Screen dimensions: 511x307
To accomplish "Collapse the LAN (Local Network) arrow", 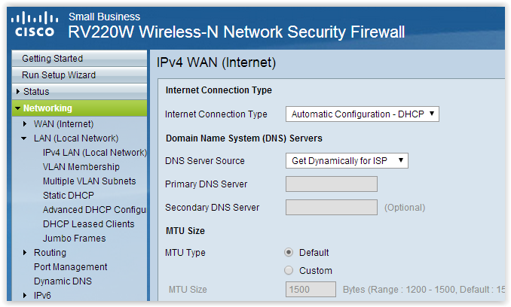I will [24, 138].
